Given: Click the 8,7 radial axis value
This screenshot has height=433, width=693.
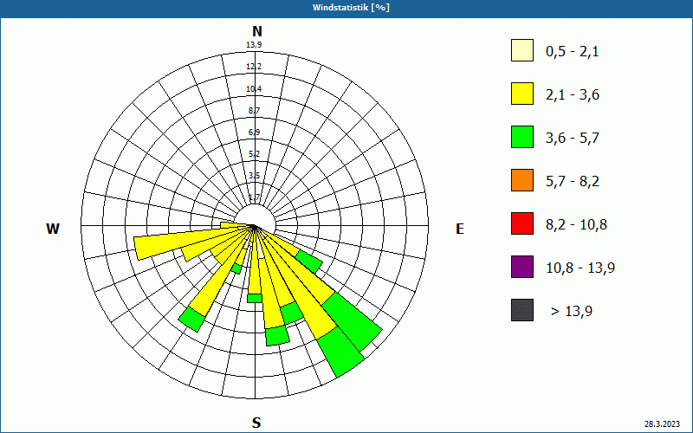Looking at the screenshot, I should pos(254,111).
